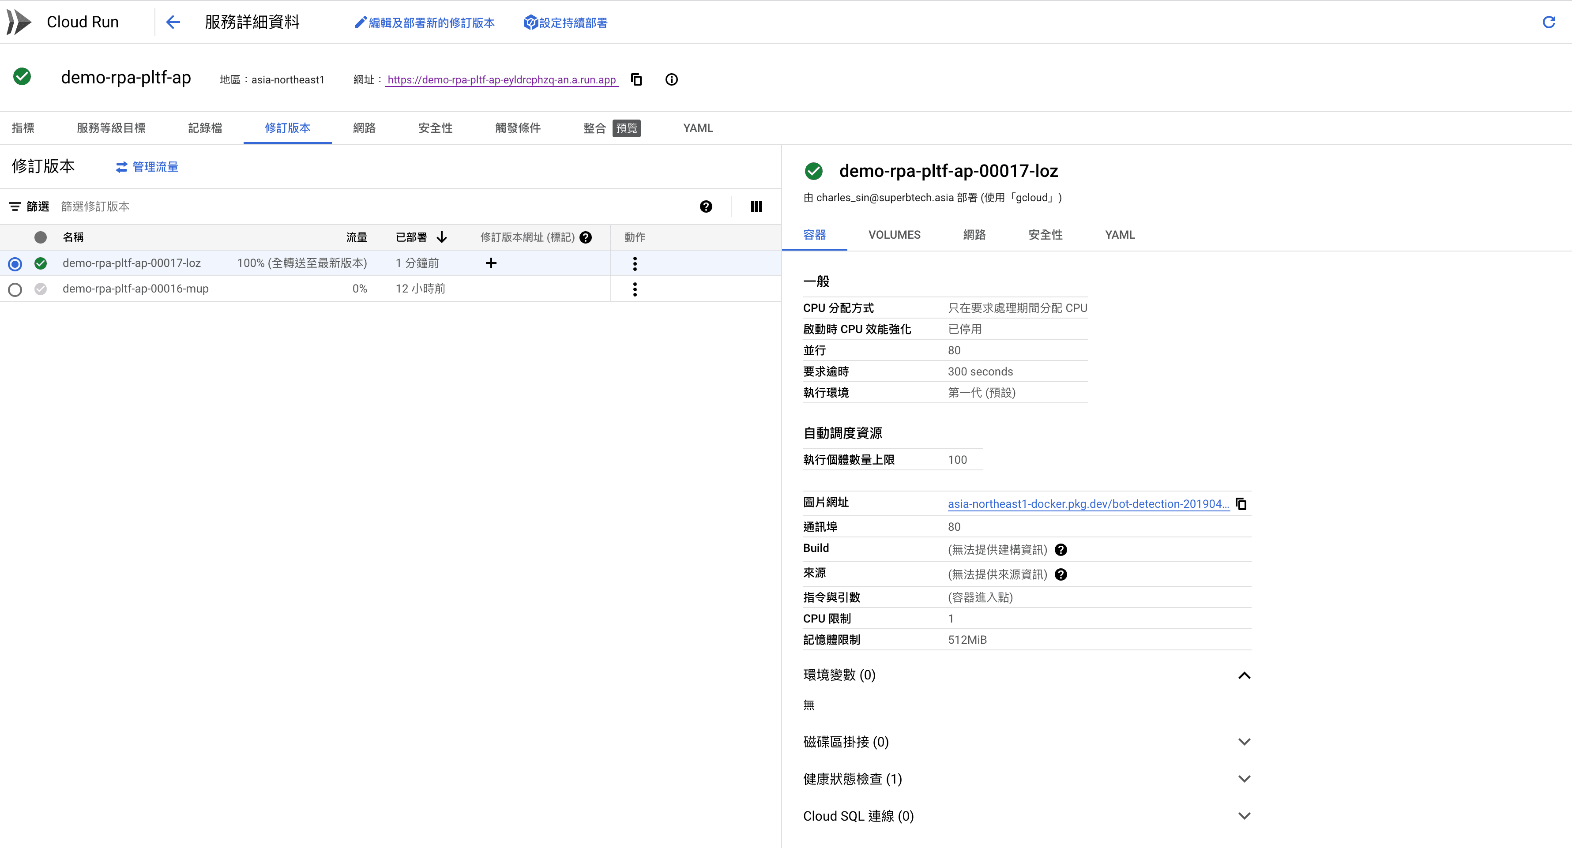
Task: Click the filter icon next to 篩選
Action: coord(15,206)
